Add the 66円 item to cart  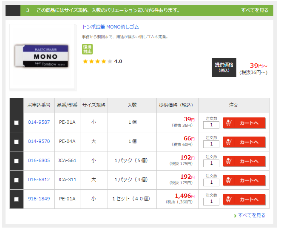tap(244, 142)
